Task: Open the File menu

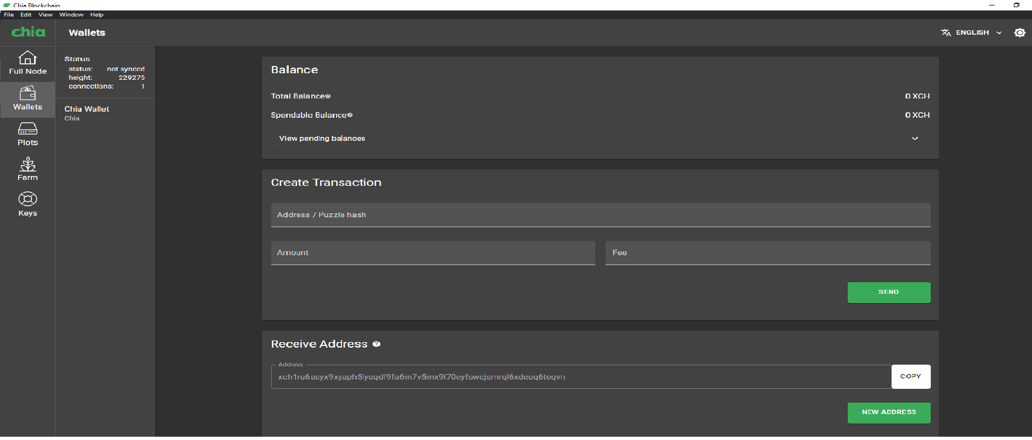Action: point(9,15)
